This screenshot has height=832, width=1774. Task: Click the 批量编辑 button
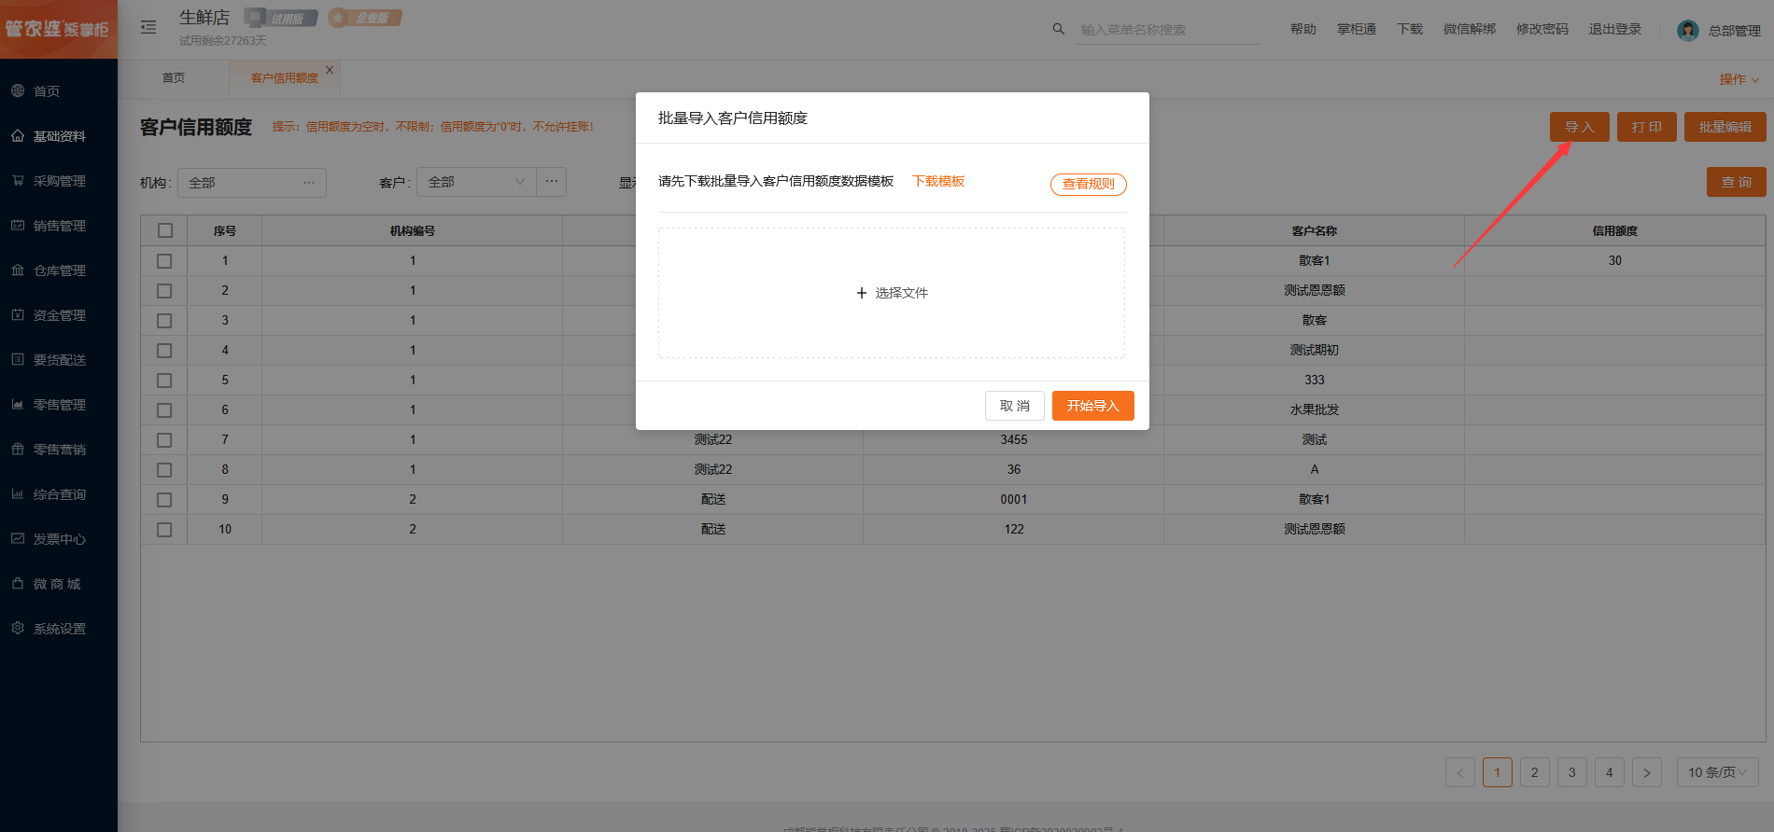click(1725, 127)
